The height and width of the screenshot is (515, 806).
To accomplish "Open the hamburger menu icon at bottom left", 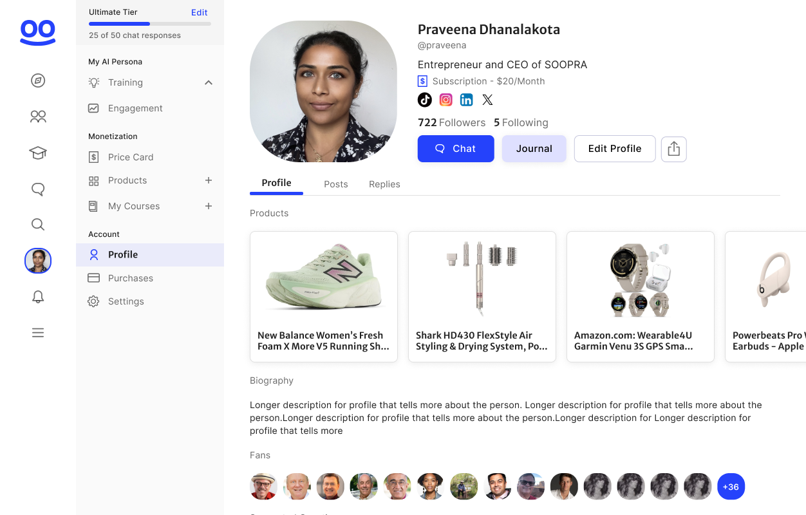I will pos(37,332).
